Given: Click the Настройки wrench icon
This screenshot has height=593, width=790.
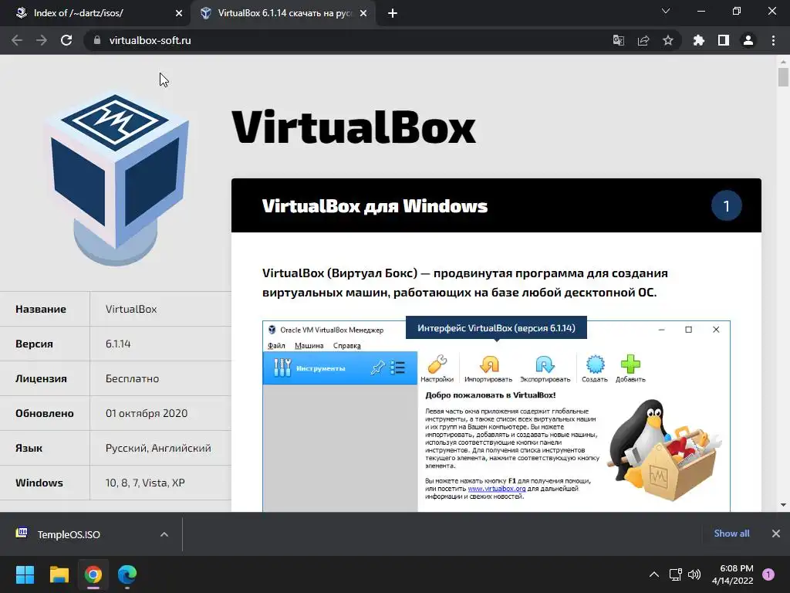Looking at the screenshot, I should coord(437,368).
